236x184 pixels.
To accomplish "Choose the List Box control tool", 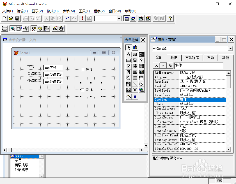I will pos(141,66).
